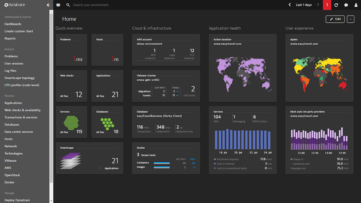Select Docker in the Monitor section
The image size is (361, 203).
point(9,182)
